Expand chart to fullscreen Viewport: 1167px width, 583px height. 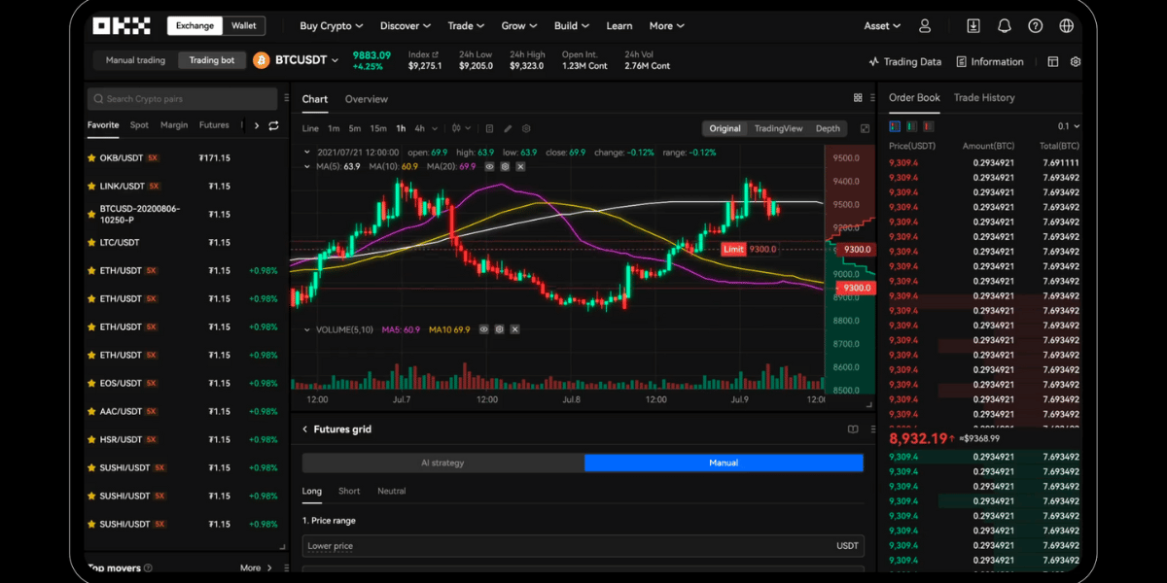(866, 128)
